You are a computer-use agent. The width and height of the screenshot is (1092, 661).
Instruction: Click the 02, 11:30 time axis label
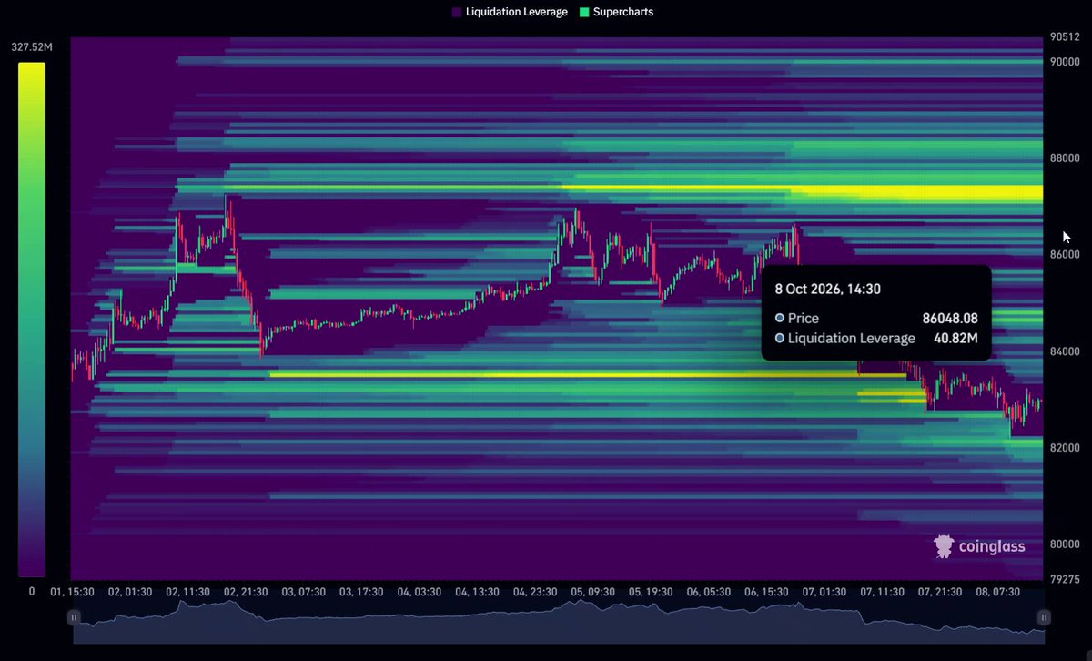click(187, 592)
